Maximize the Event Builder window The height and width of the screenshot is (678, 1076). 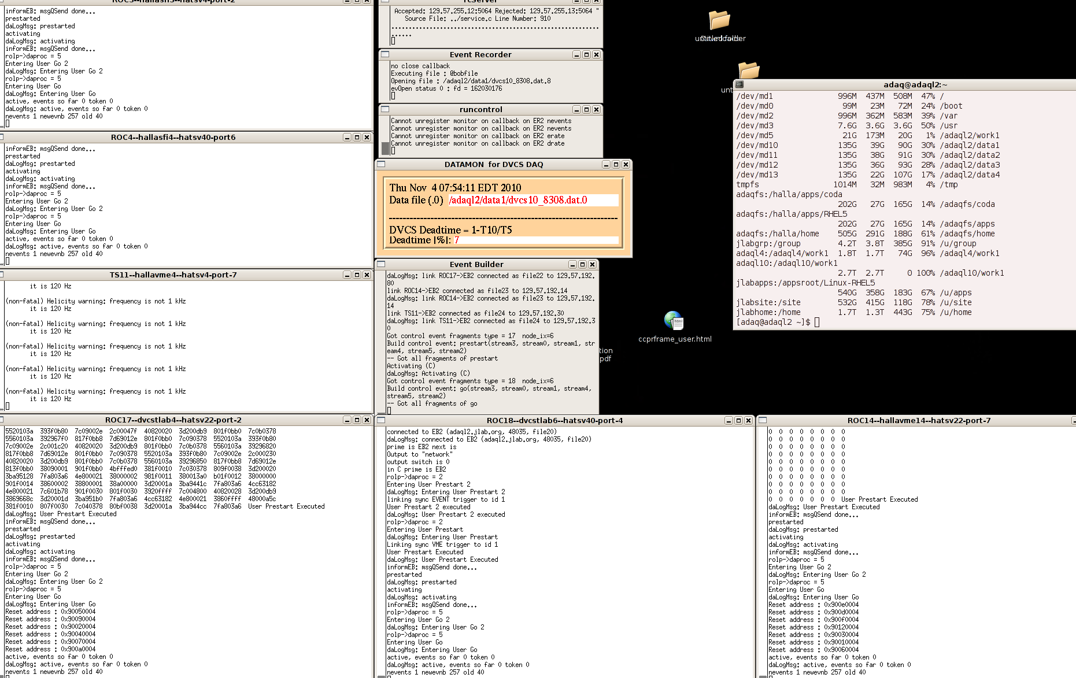pos(582,264)
